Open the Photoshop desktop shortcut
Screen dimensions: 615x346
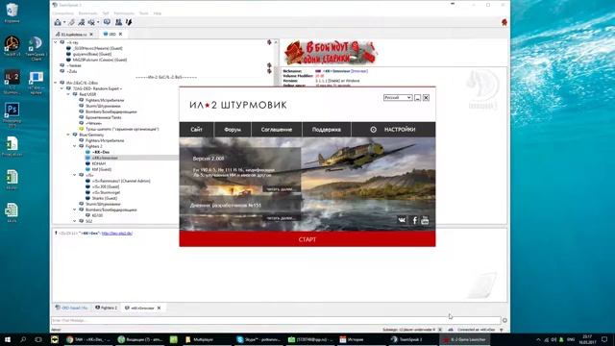(x=12, y=115)
